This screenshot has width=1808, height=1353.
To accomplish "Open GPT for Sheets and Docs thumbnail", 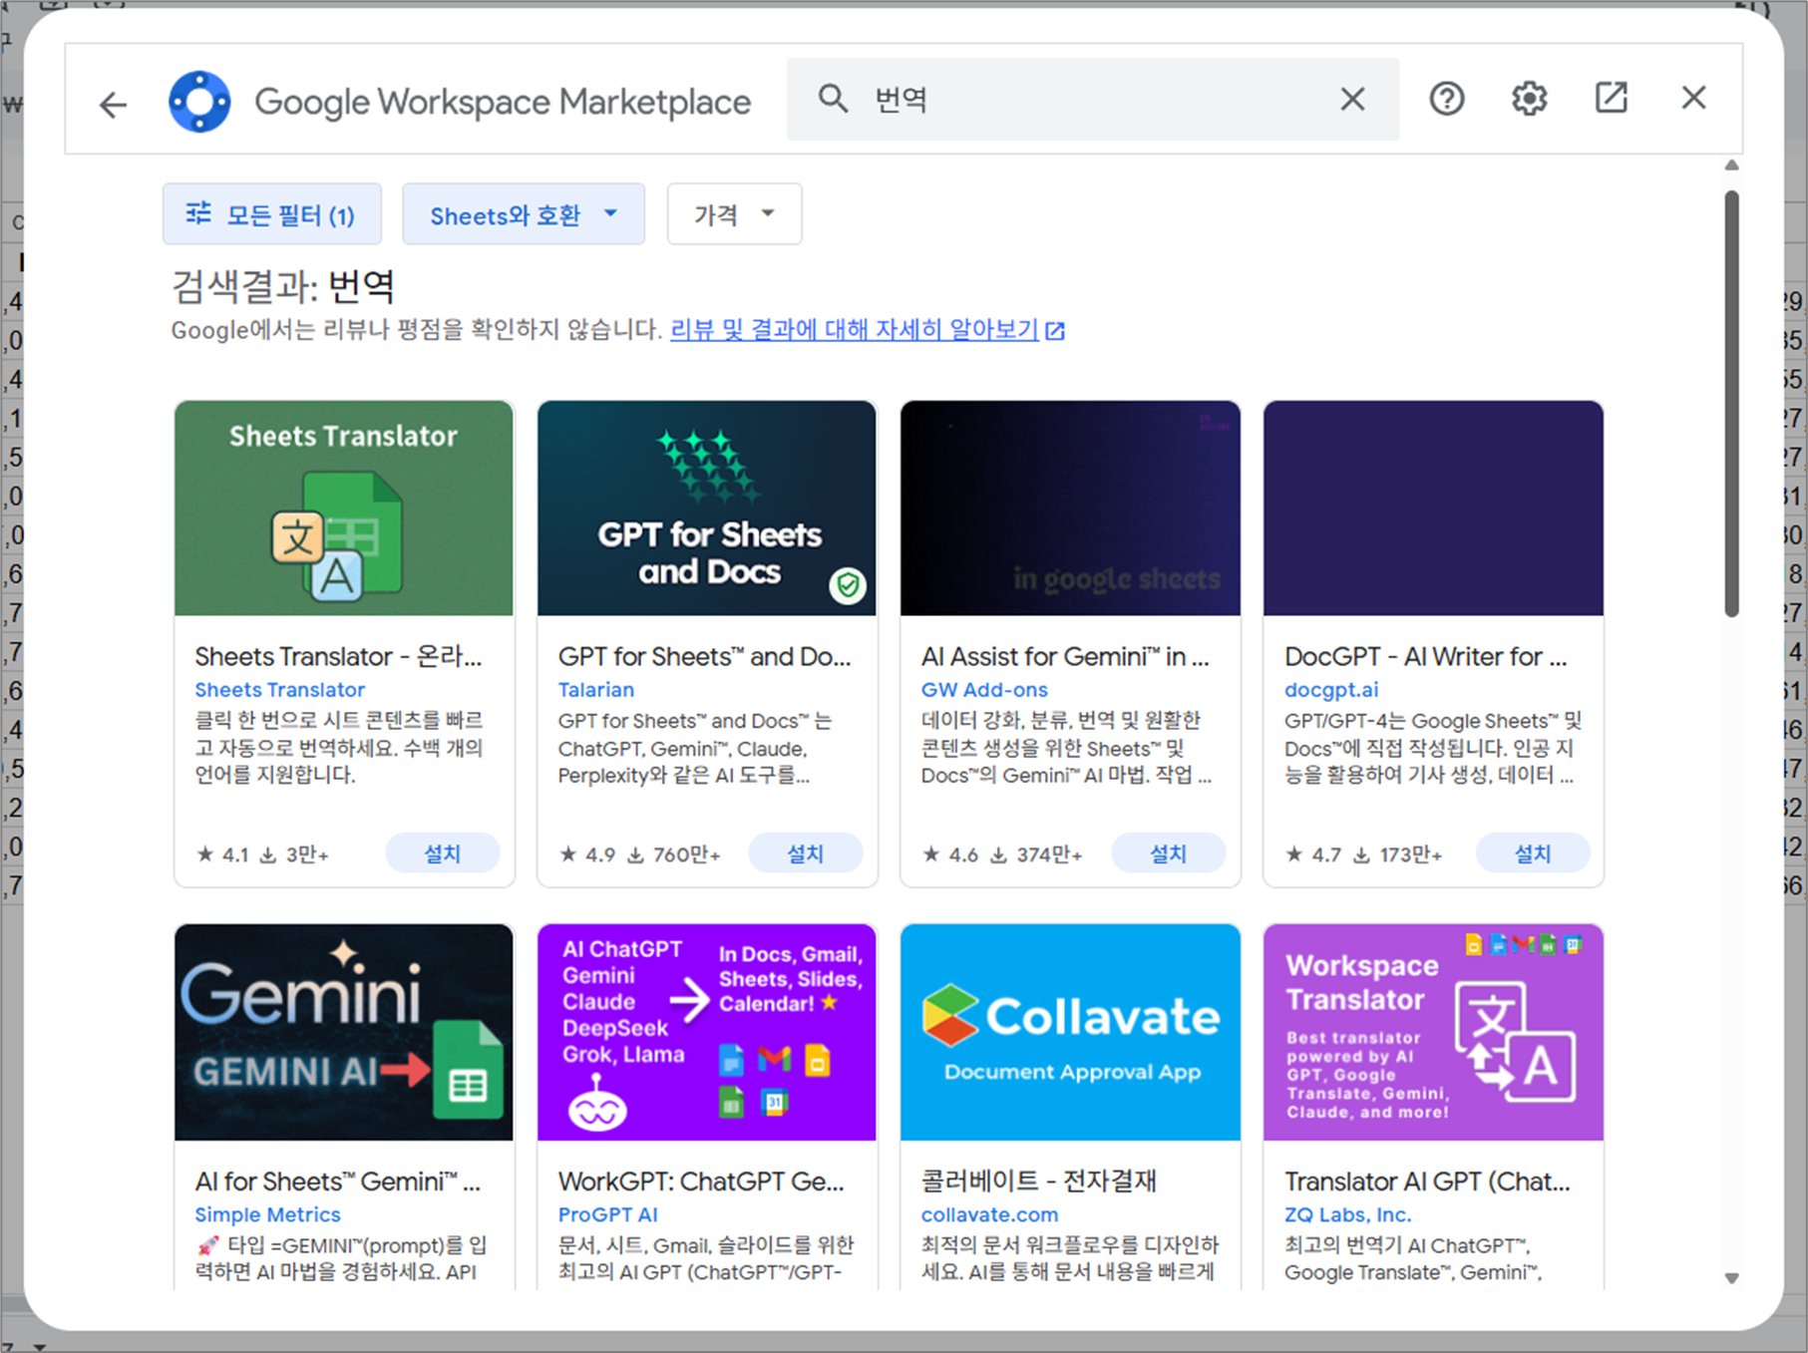I will (x=707, y=508).
